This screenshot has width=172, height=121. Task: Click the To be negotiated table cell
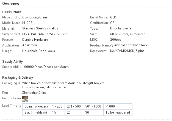[117, 112]
